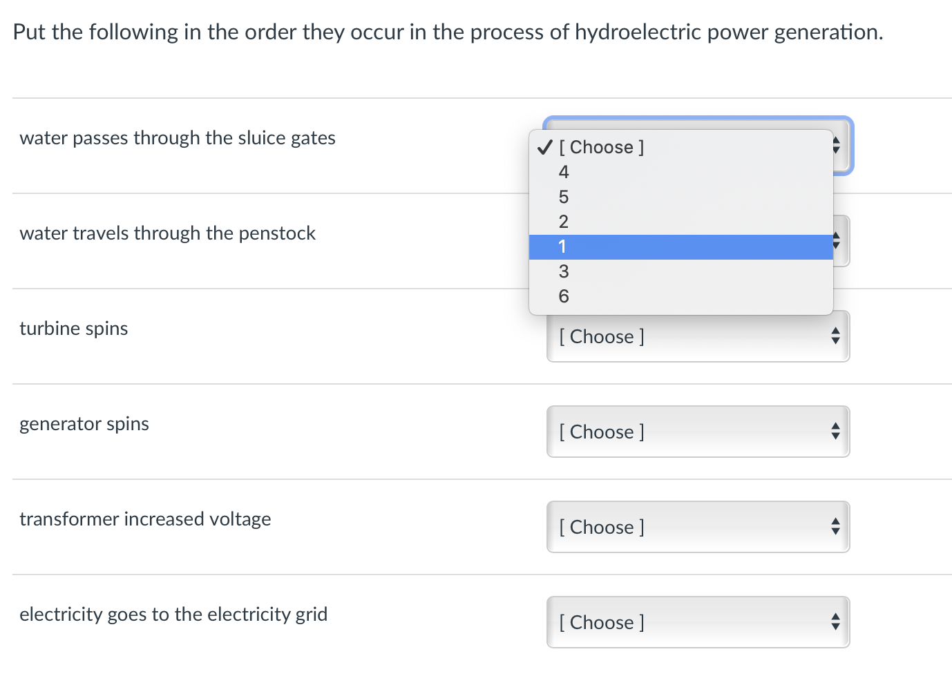The width and height of the screenshot is (952, 685).
Task: Select highlighted option 1 in the list
Action: click(680, 247)
